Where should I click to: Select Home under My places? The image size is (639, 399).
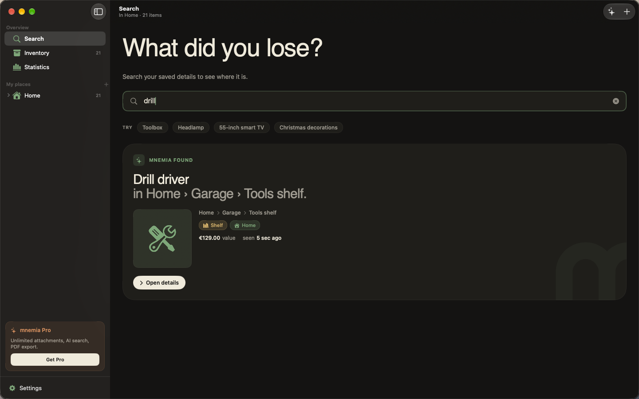point(55,96)
